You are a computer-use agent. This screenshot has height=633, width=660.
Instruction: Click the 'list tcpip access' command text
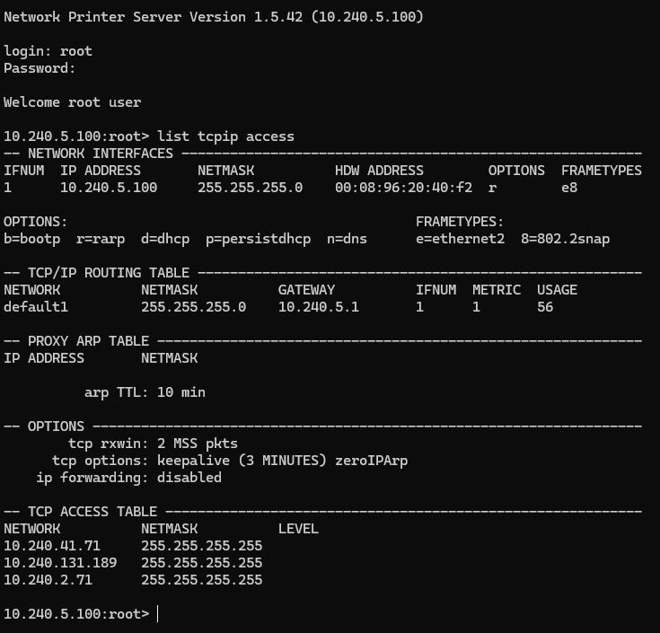[225, 136]
